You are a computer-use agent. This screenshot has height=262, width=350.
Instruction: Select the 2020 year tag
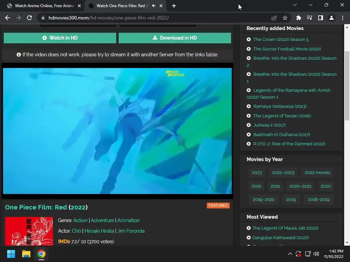point(326,186)
